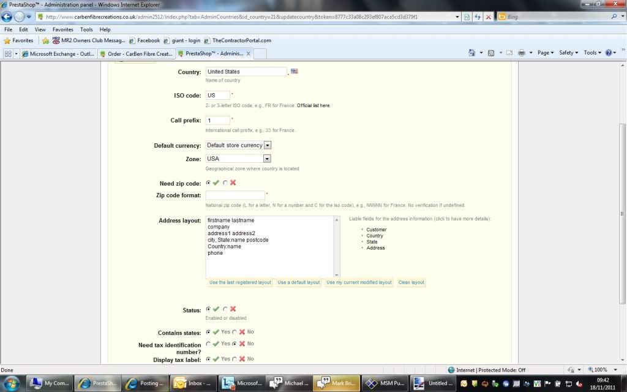This screenshot has height=392, width=627.
Task: Click the Print icon in command bar
Action: [x=521, y=53]
